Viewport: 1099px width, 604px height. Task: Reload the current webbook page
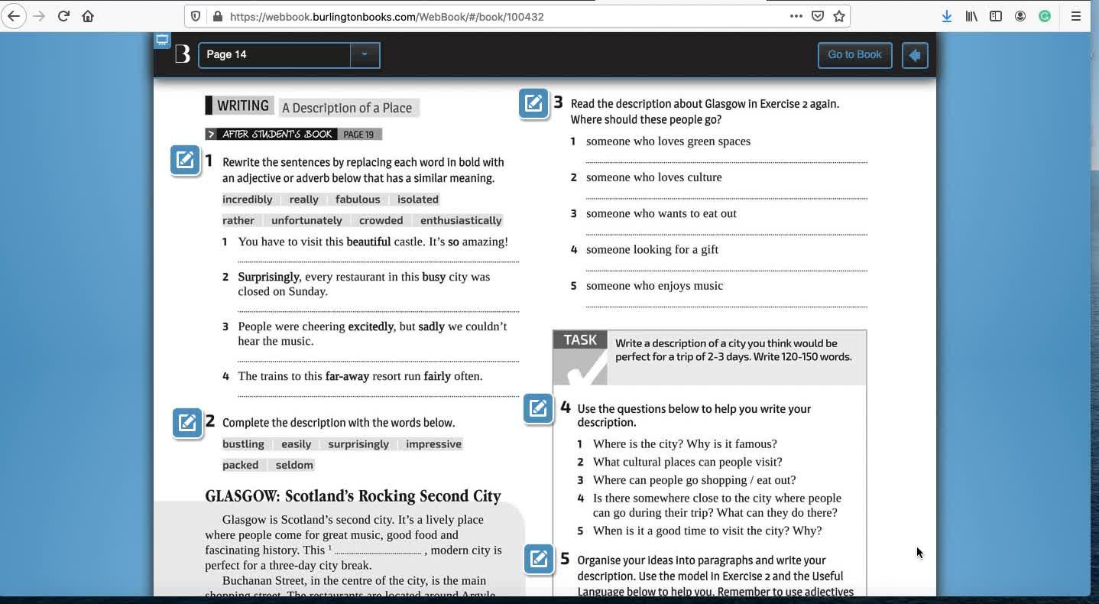(x=63, y=16)
